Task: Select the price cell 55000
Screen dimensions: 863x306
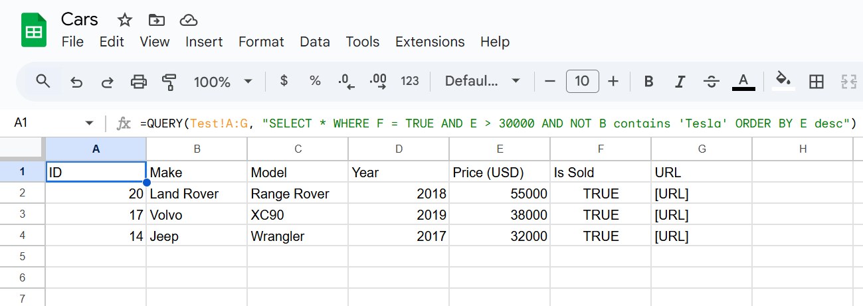Action: pos(500,193)
